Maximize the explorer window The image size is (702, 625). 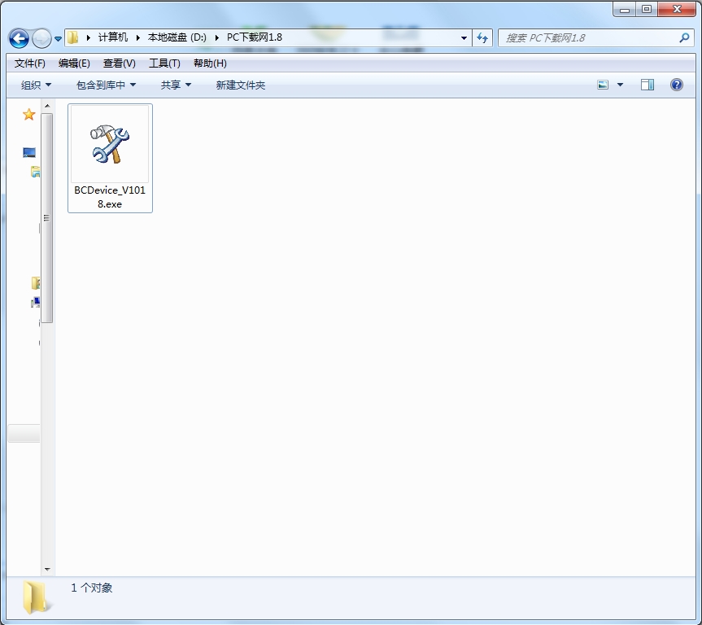[647, 9]
